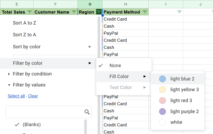Click the active Region filter icon
The image size is (213, 134).
tap(99, 12)
